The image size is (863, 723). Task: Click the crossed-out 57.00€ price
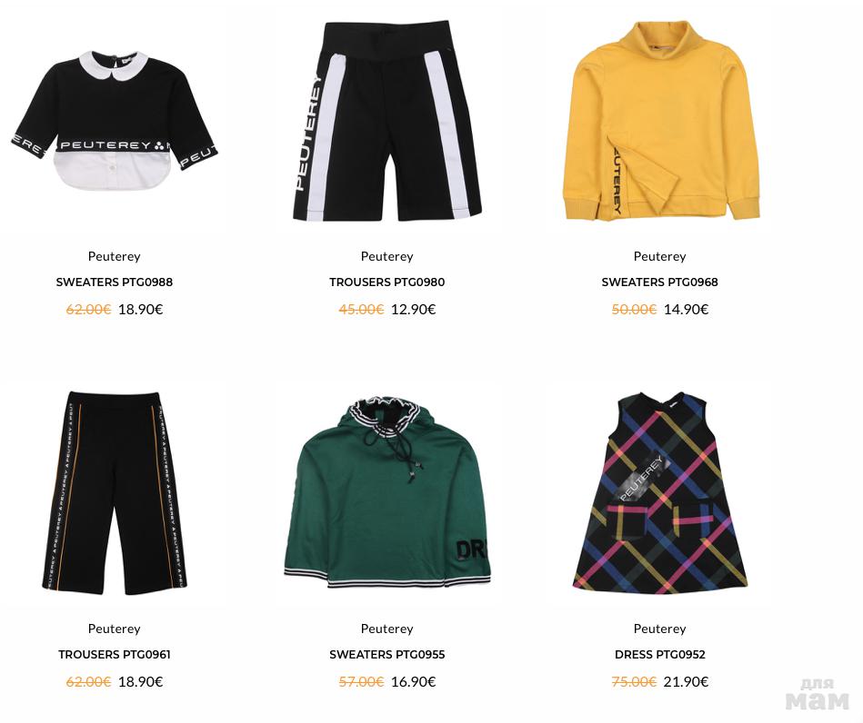click(x=361, y=682)
